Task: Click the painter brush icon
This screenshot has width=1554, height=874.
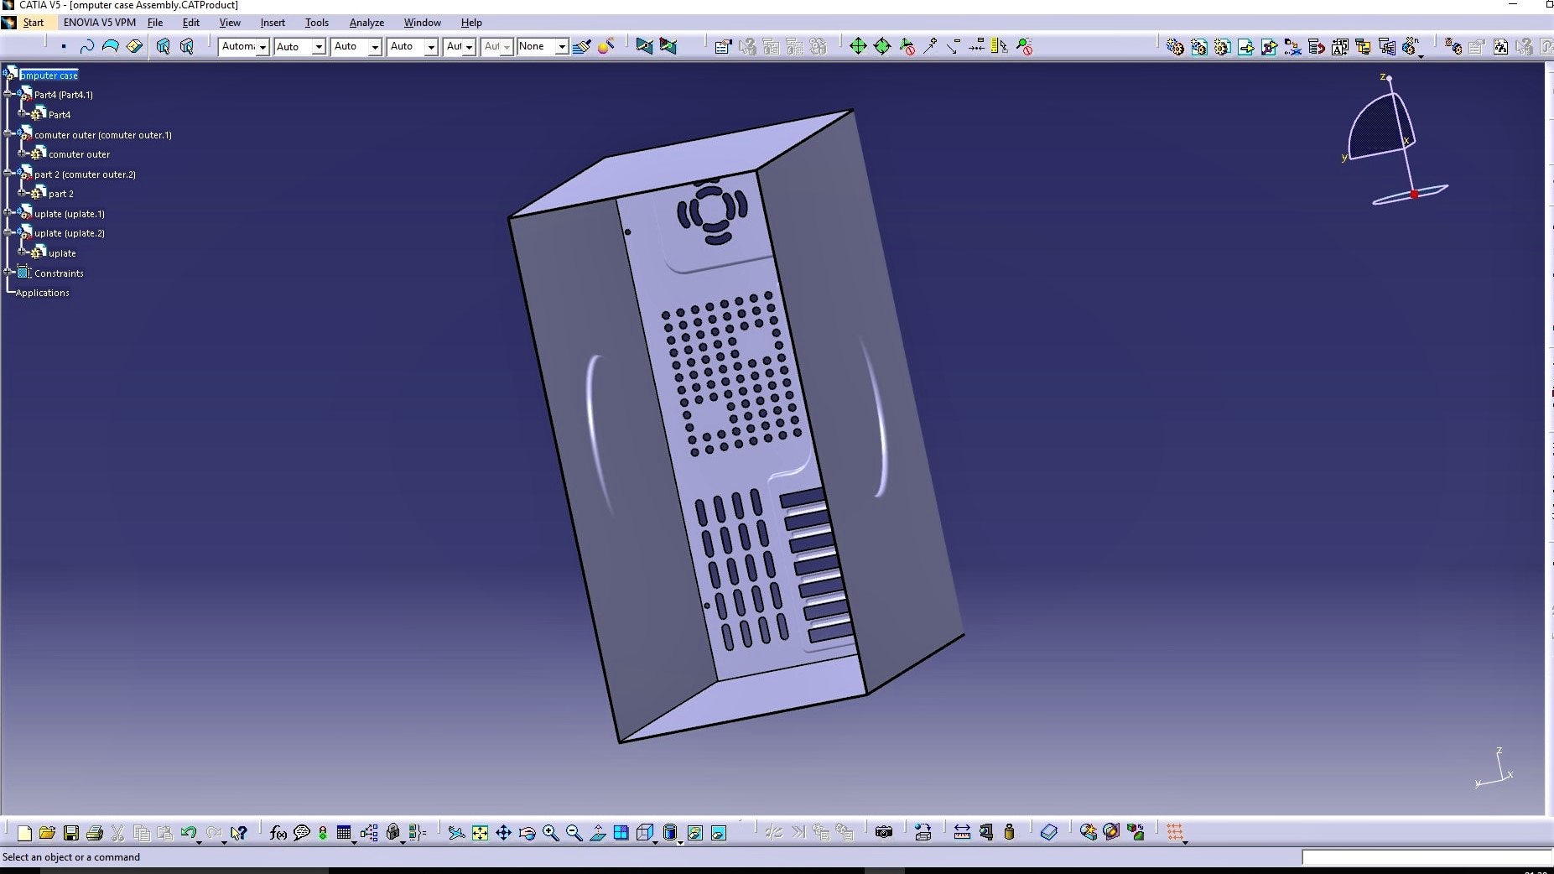Action: point(581,47)
